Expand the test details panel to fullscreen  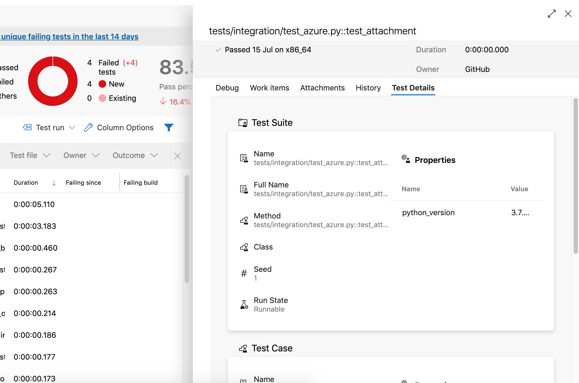click(x=552, y=14)
